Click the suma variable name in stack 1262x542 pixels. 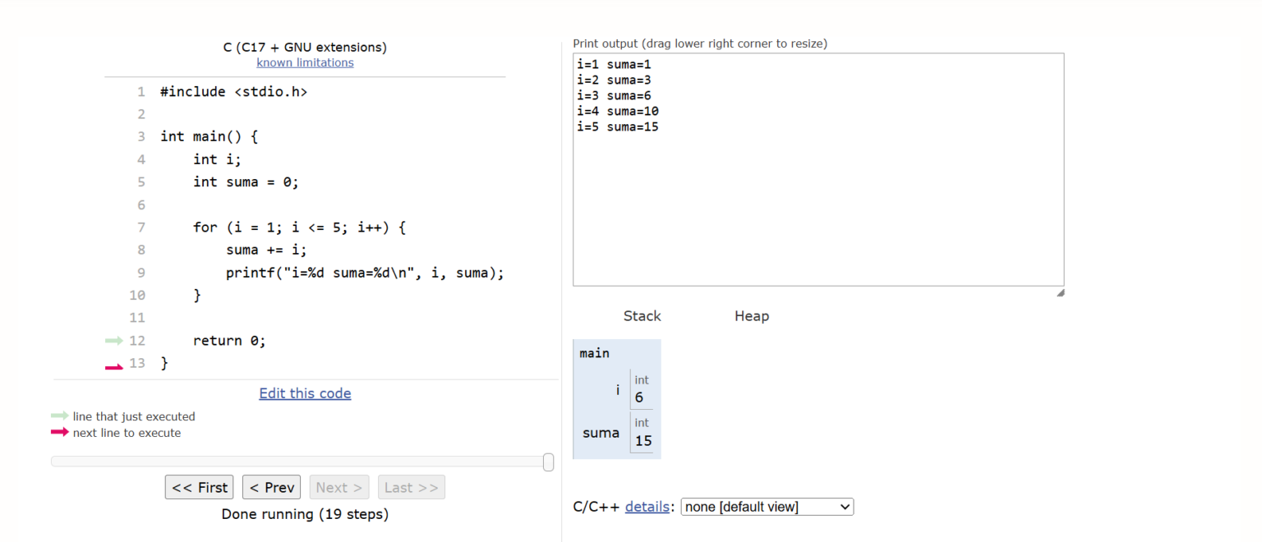pyautogui.click(x=601, y=433)
